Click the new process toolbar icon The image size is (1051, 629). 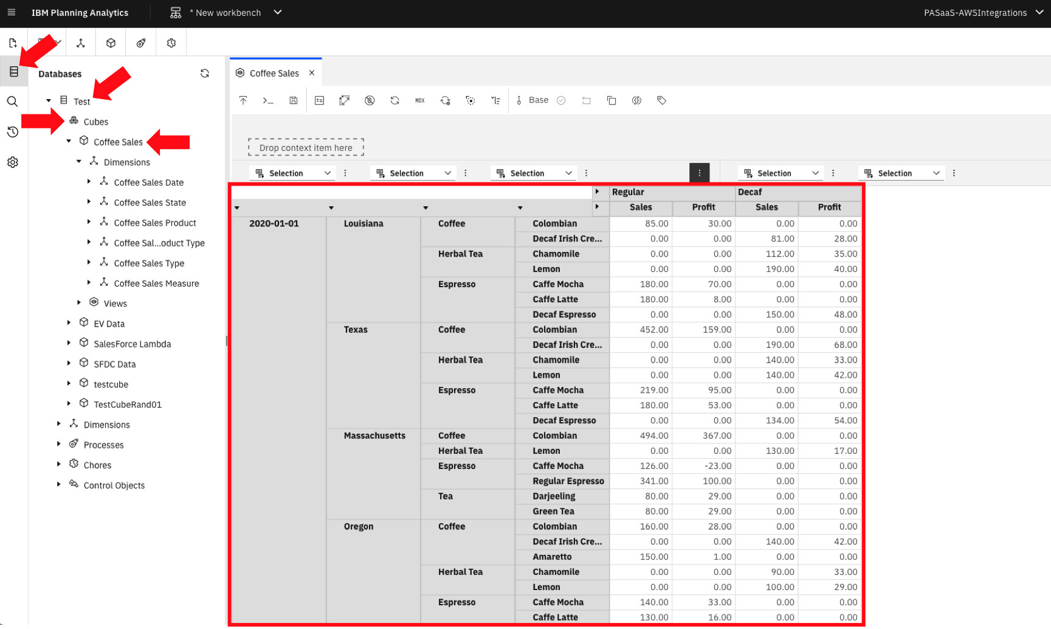[x=141, y=43]
